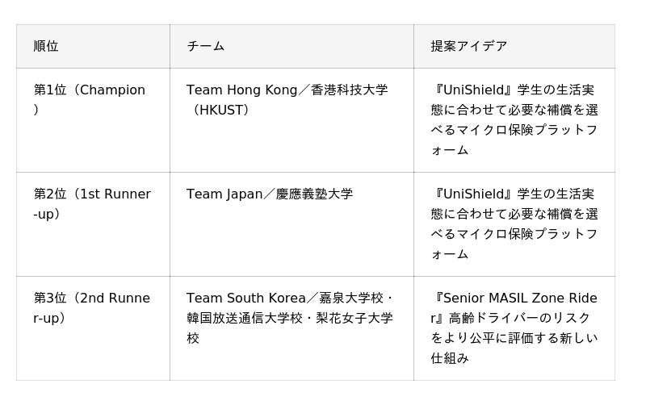Click the Team Japan 慶應義塾大学 cell

[x=292, y=224]
